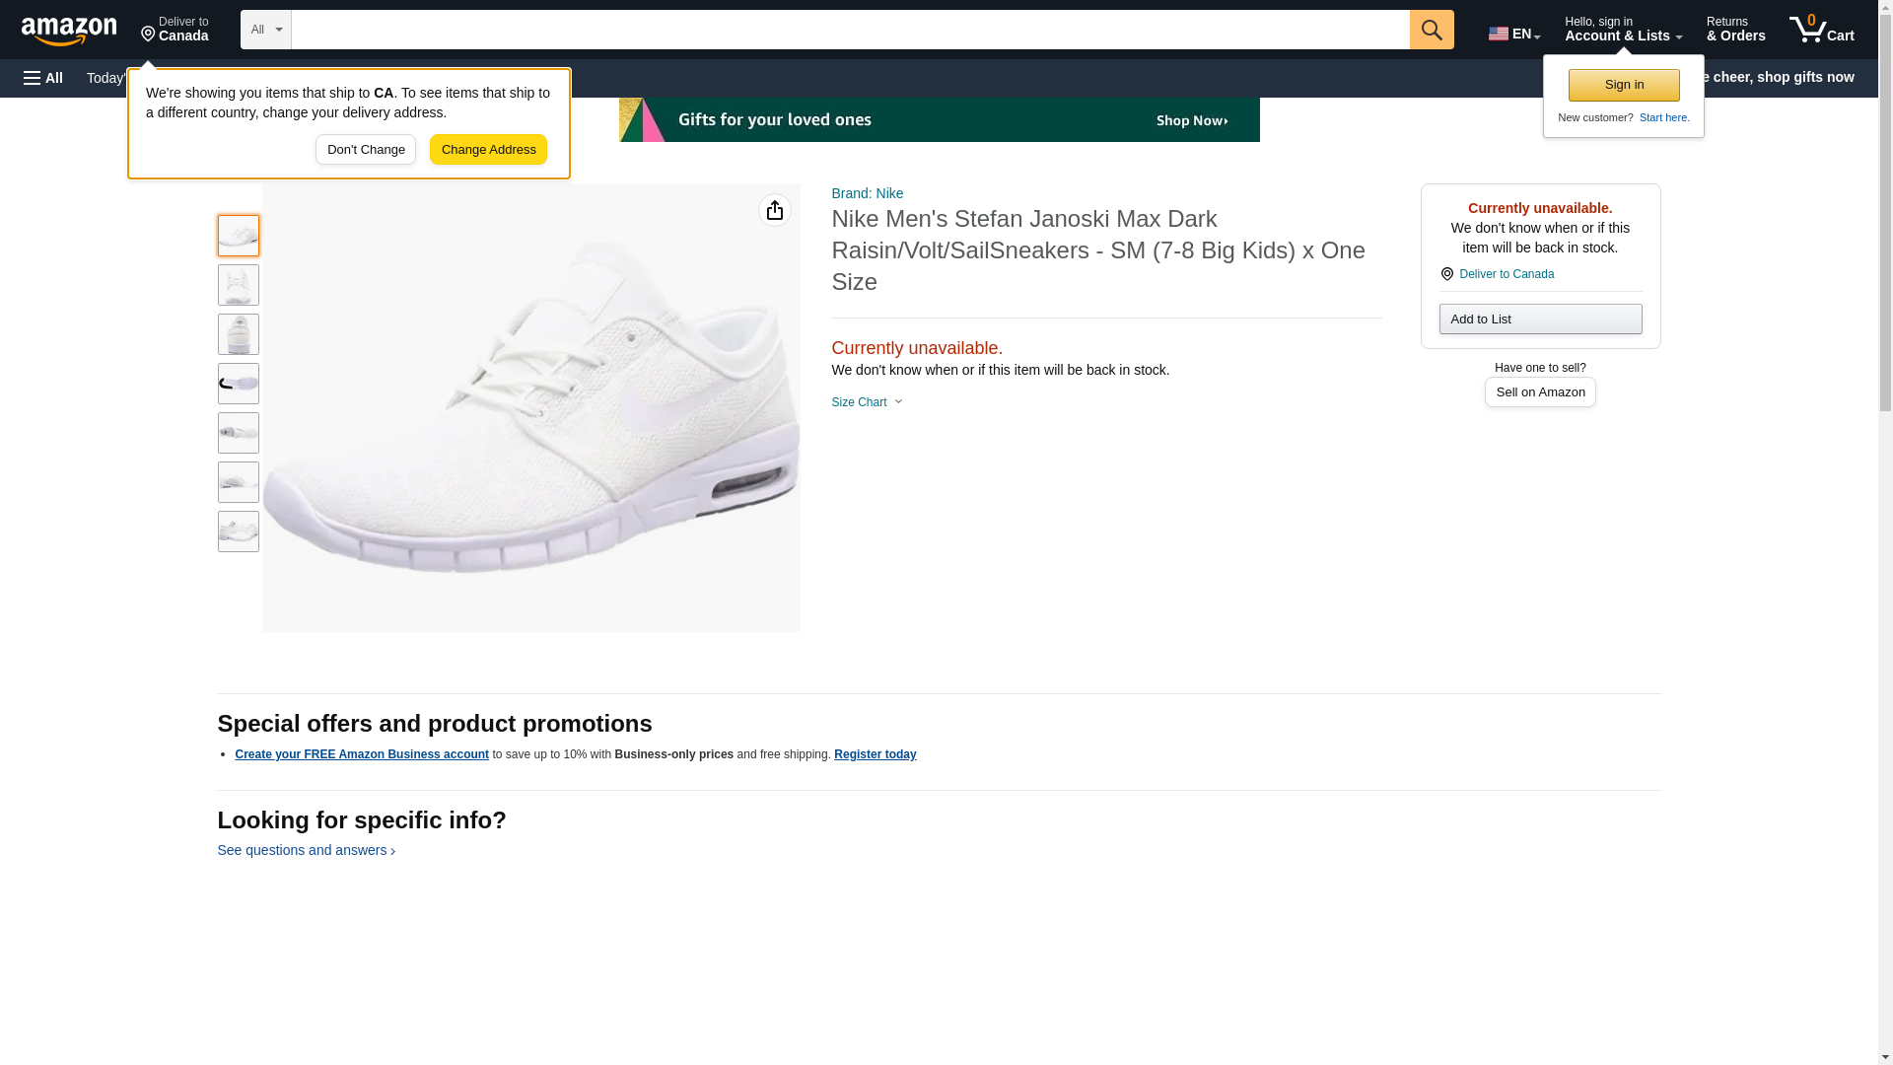Viewport: 1893px width, 1065px height.
Task: Click the search magnifier Go button
Action: pyautogui.click(x=1432, y=30)
